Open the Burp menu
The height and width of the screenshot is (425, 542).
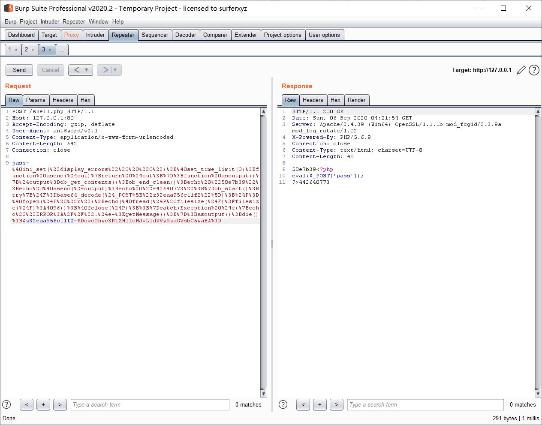click(11, 21)
